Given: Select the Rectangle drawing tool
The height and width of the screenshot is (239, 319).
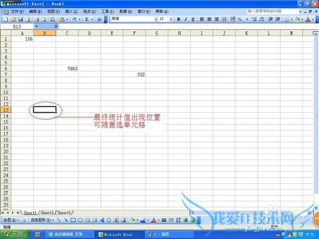Looking at the screenshot, I should [x=73, y=220].
